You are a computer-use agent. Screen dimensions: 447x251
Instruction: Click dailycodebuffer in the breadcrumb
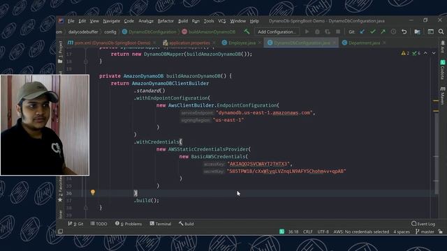pyautogui.click(x=83, y=32)
